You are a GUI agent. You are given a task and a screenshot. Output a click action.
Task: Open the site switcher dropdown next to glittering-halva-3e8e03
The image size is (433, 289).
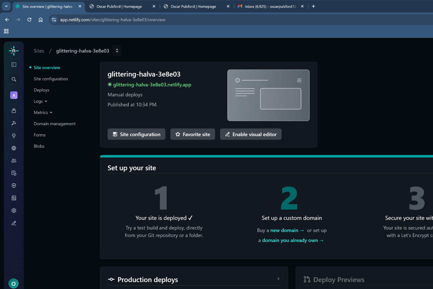(117, 51)
